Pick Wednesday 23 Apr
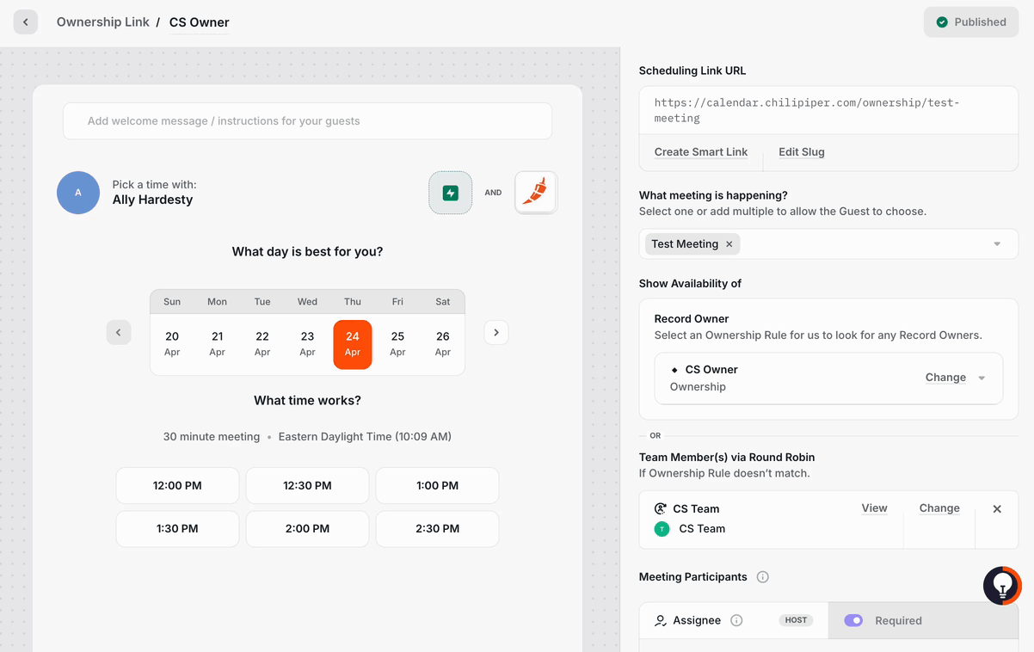1034x652 pixels. click(307, 344)
